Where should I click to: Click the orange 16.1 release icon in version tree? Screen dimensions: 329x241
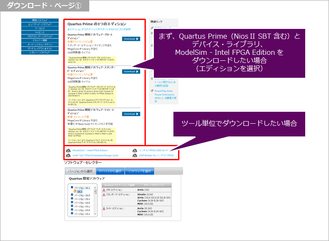tap(75, 192)
